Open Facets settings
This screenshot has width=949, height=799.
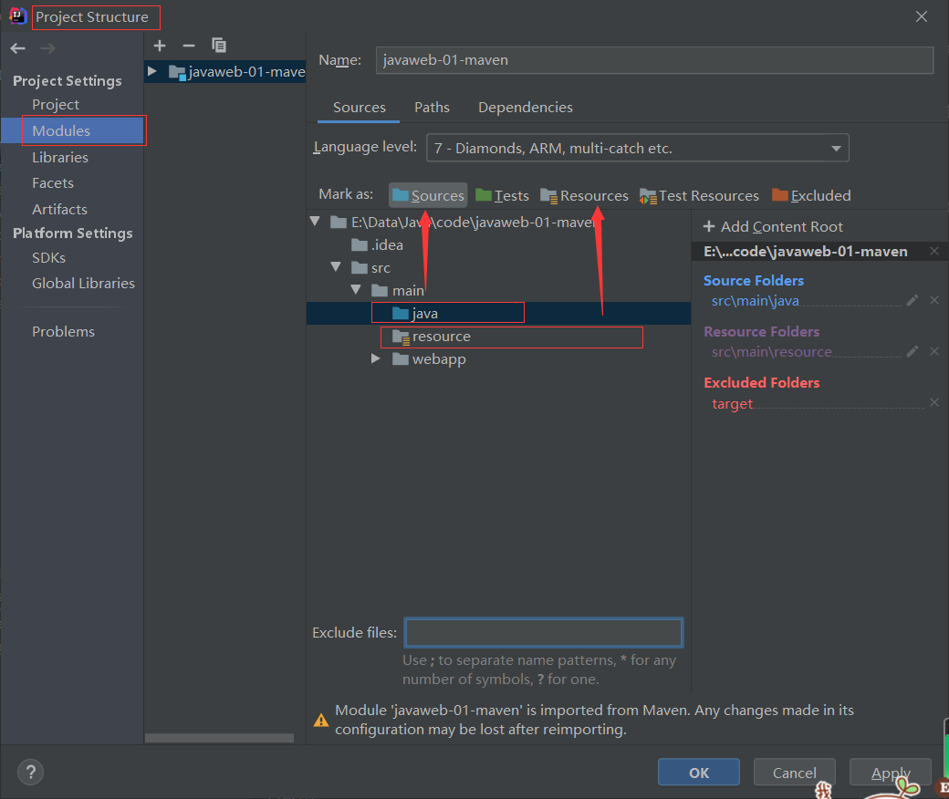point(53,182)
